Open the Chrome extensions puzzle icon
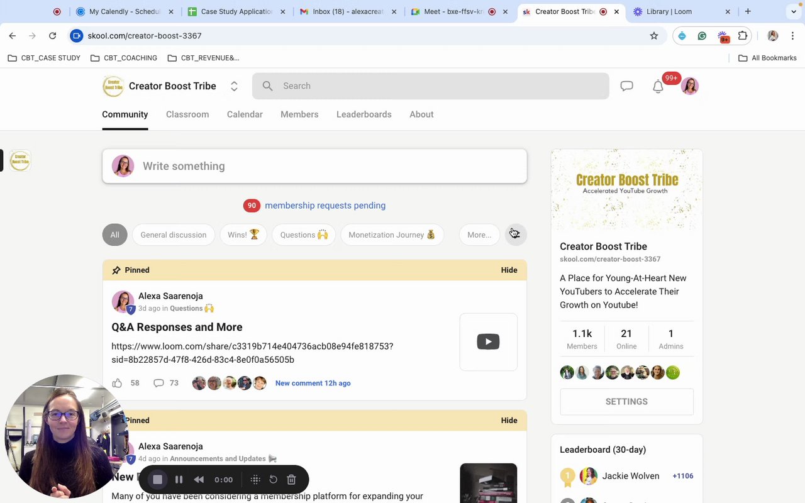The height and width of the screenshot is (503, 805). tap(743, 36)
